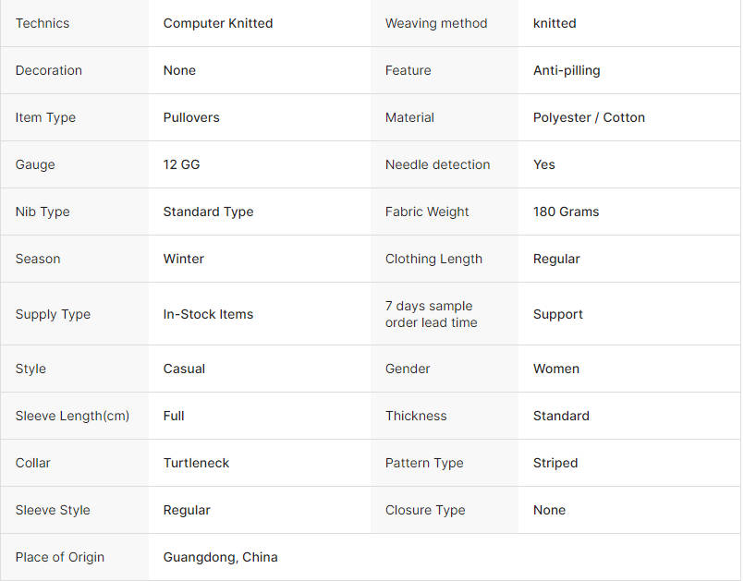Click the 'Computer Knitted' value

(x=218, y=23)
